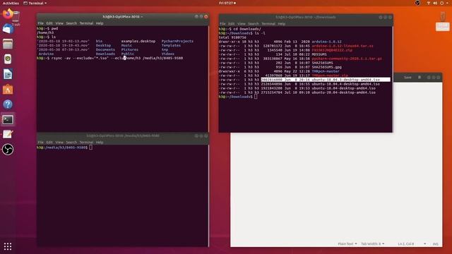The image size is (452, 254).
Task: Open Edit menu in Downloads terminal
Action: tap(232, 23)
